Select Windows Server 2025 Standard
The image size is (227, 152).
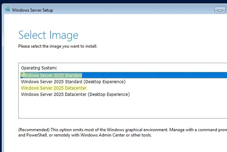[x=52, y=75]
